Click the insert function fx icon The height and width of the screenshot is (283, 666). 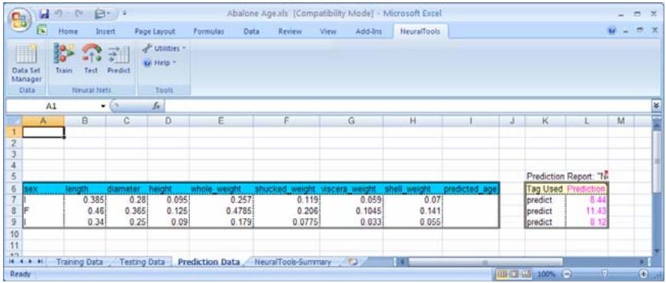click(x=156, y=106)
